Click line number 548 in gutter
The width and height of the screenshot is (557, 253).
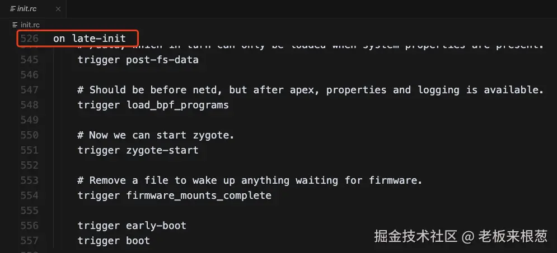(x=29, y=105)
